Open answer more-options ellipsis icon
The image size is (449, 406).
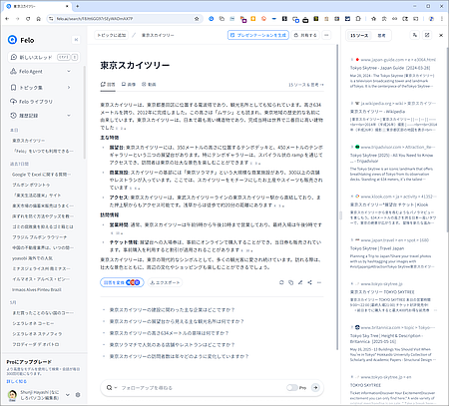pos(319,282)
